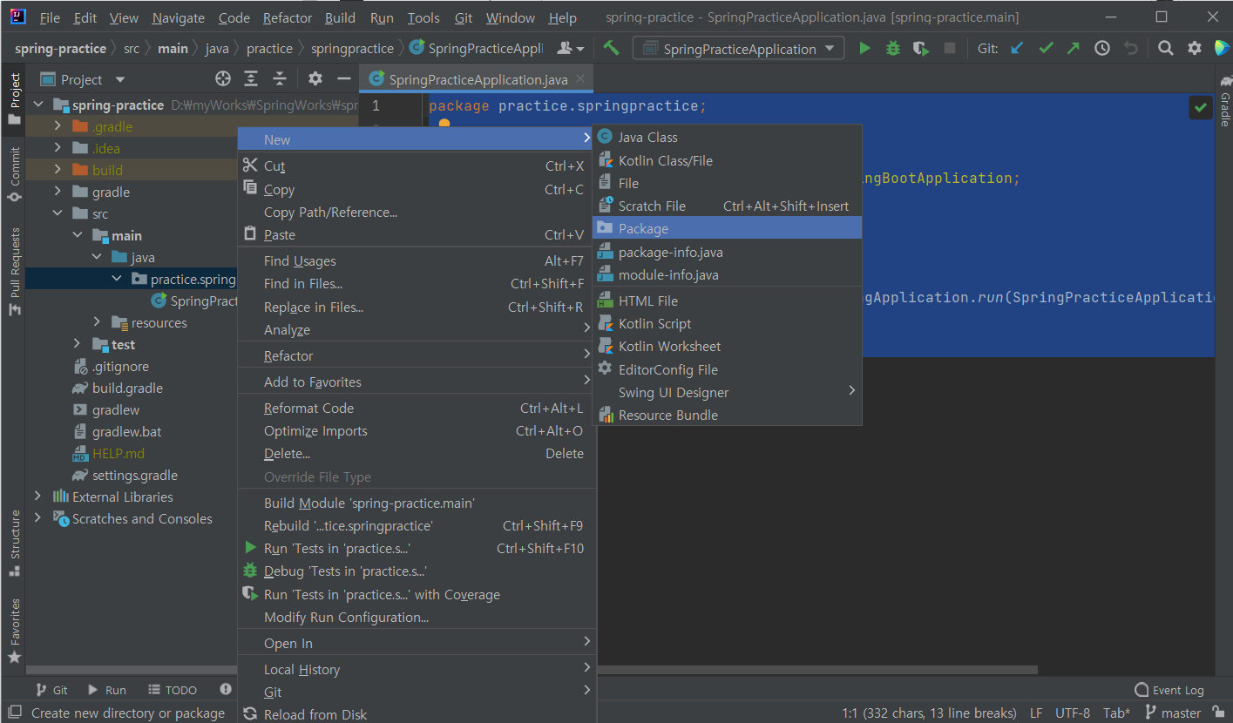The height and width of the screenshot is (723, 1233).
Task: Select build.gradle file in tree
Action: point(127,389)
